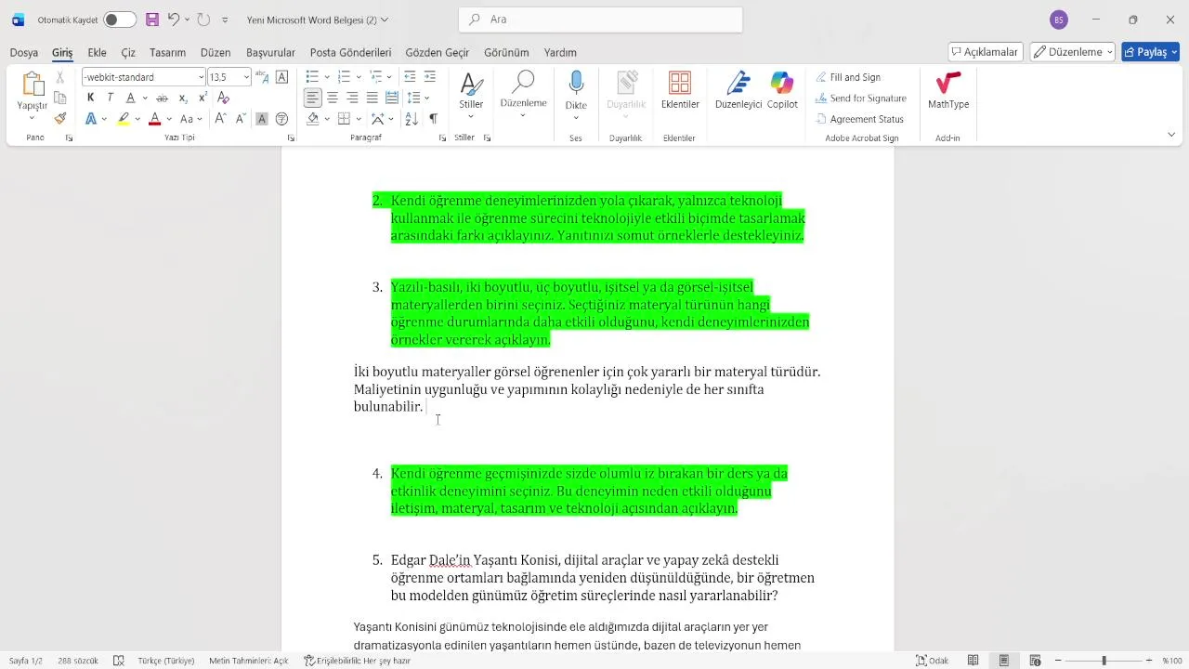This screenshot has height=669, width=1189.
Task: Clear all formatting with eraser icon
Action: tap(223, 98)
